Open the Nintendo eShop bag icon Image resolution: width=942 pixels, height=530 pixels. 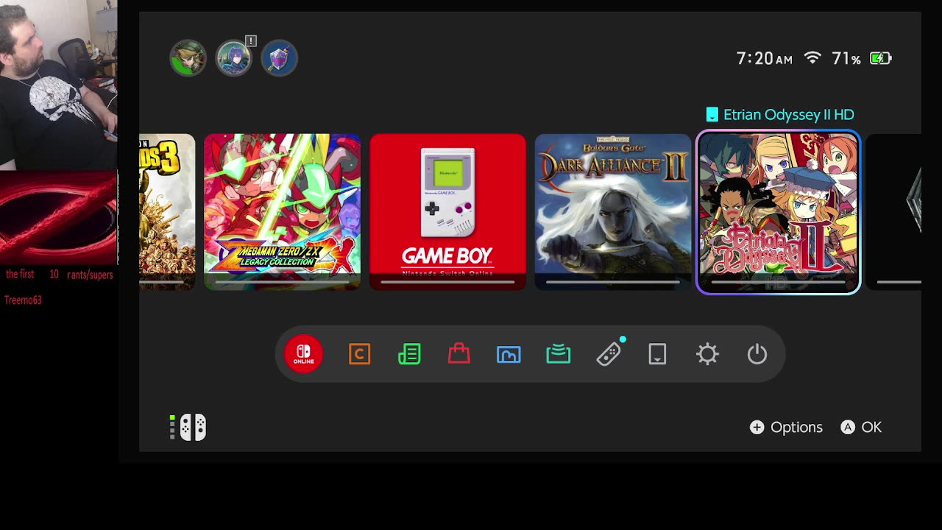tap(458, 353)
